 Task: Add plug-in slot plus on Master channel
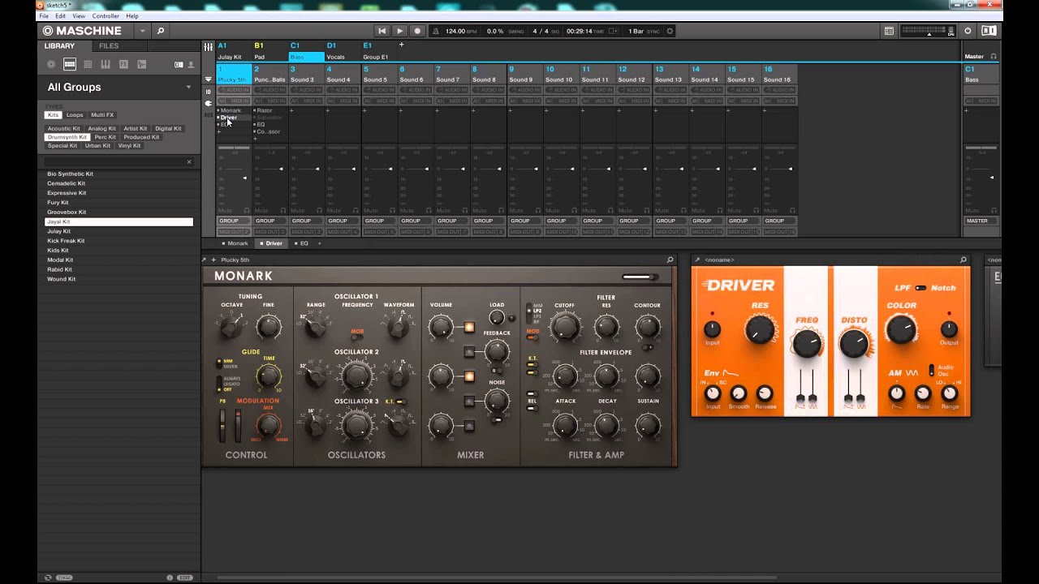[x=966, y=110]
